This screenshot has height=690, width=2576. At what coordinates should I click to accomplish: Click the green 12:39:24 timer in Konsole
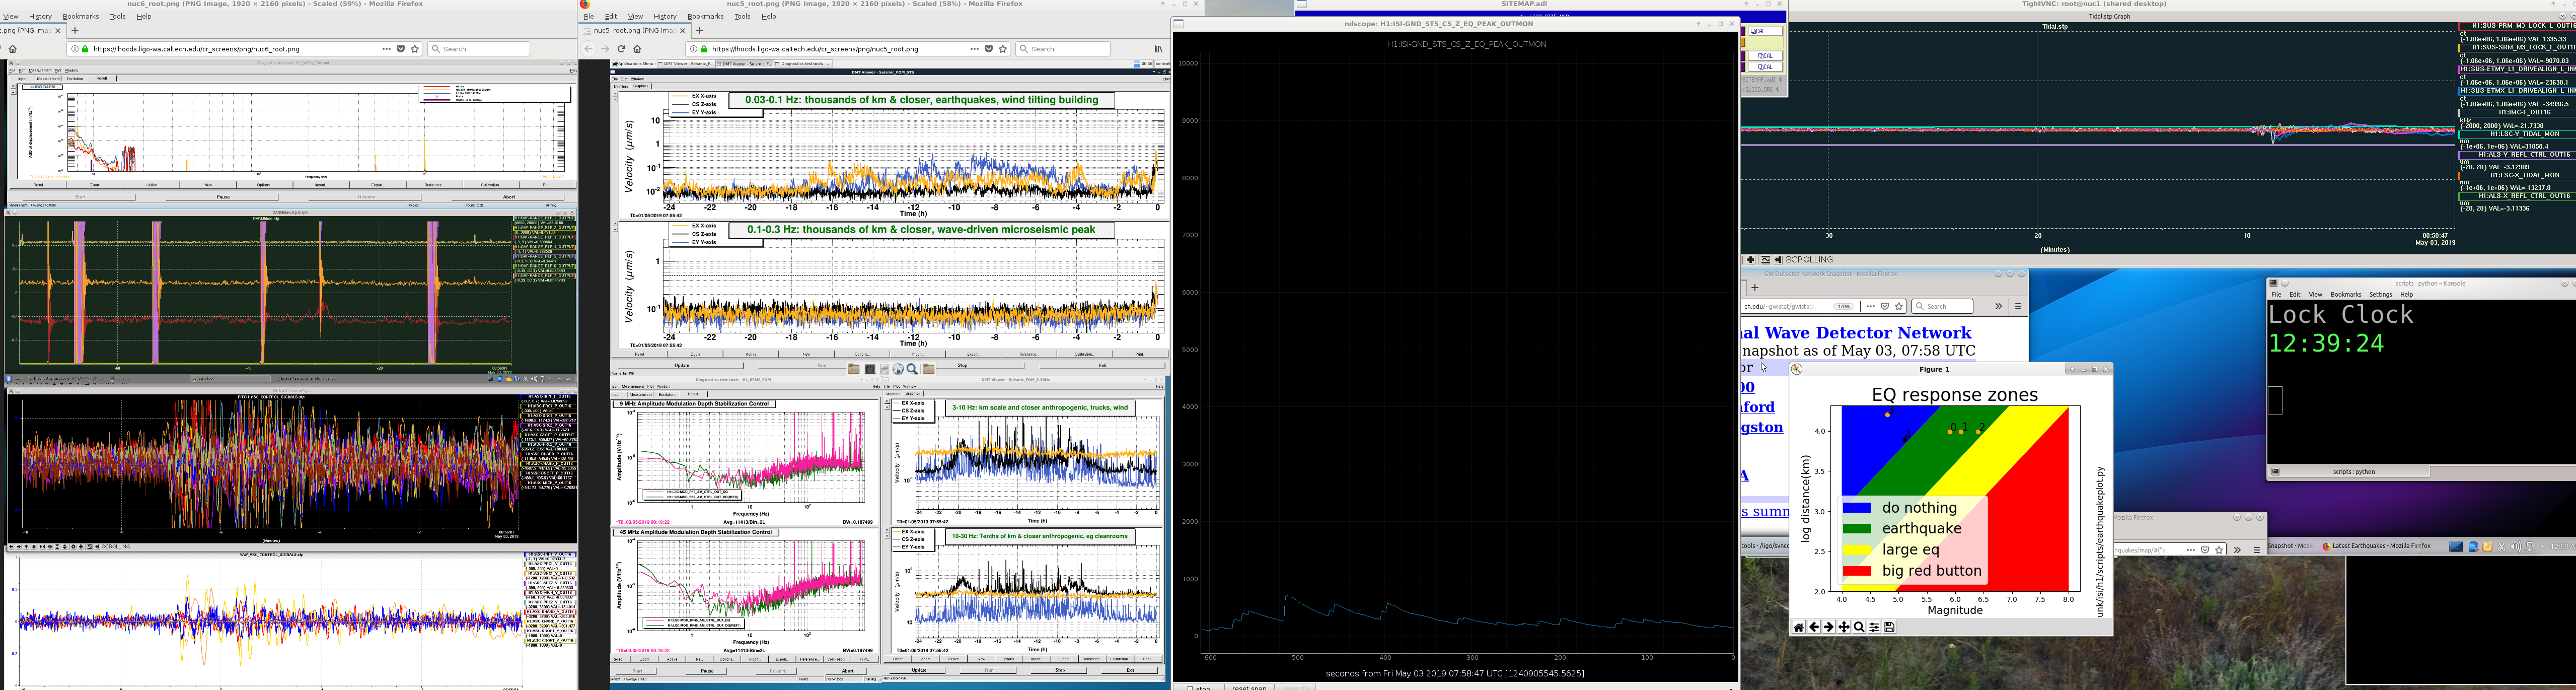pos(2326,344)
